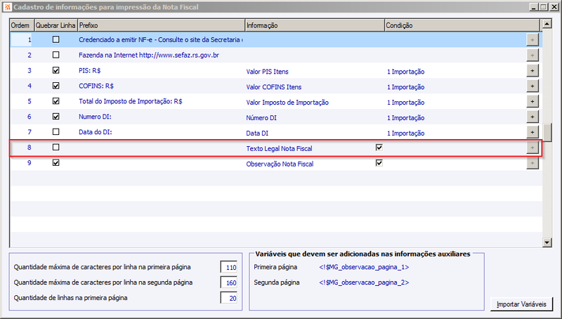Click the plus button in PIS: R$ row
The image size is (562, 319).
coord(532,70)
